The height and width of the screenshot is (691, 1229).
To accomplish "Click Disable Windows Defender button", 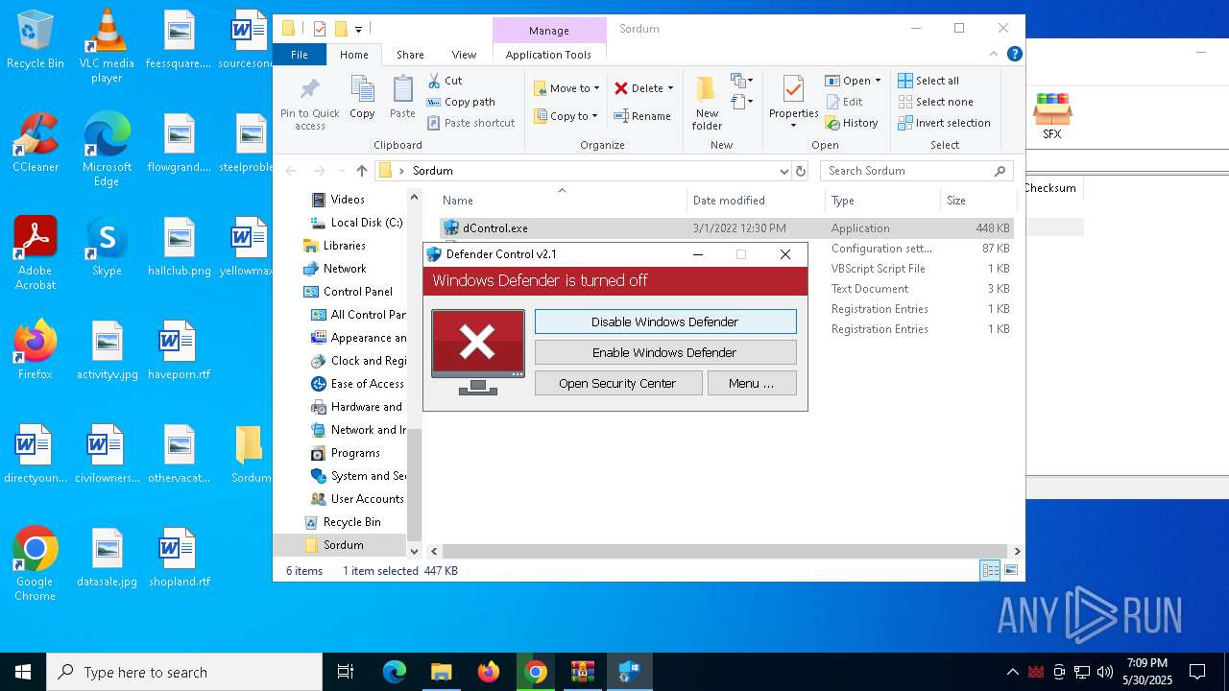I will click(665, 322).
